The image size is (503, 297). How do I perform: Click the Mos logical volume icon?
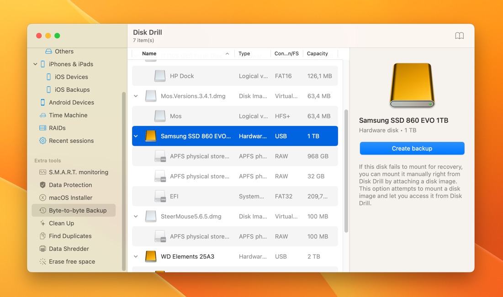click(x=160, y=116)
